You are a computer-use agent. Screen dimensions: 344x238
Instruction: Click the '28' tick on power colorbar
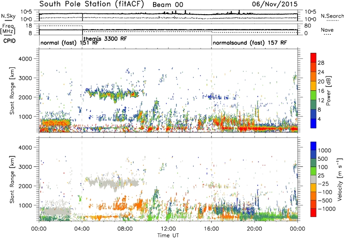[321, 63]
